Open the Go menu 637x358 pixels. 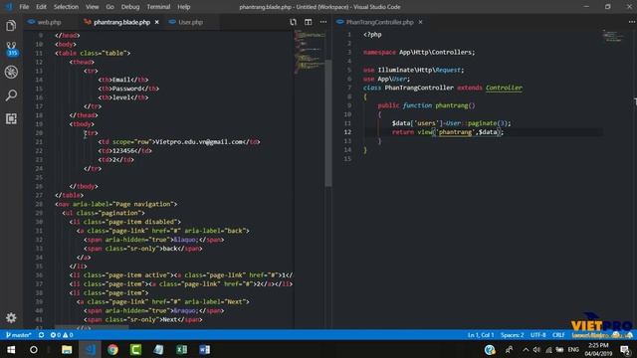[109, 7]
